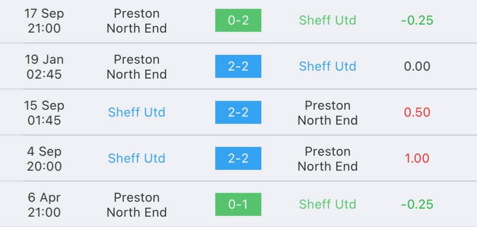
Task: Click the 0.00 handicap value
Action: 417,67
